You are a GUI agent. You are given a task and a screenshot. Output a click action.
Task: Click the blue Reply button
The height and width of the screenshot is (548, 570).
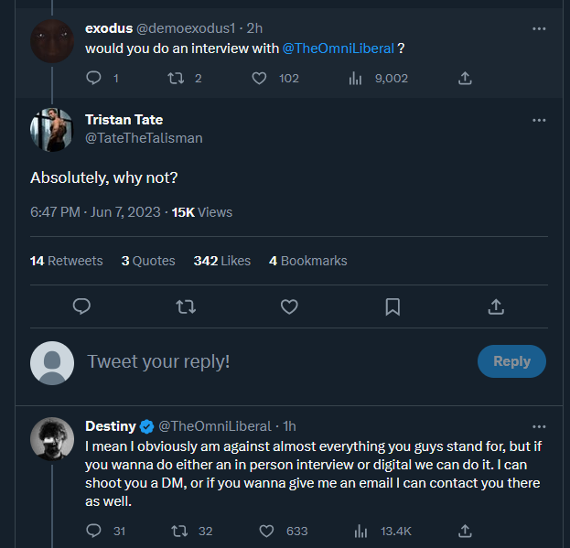click(511, 361)
